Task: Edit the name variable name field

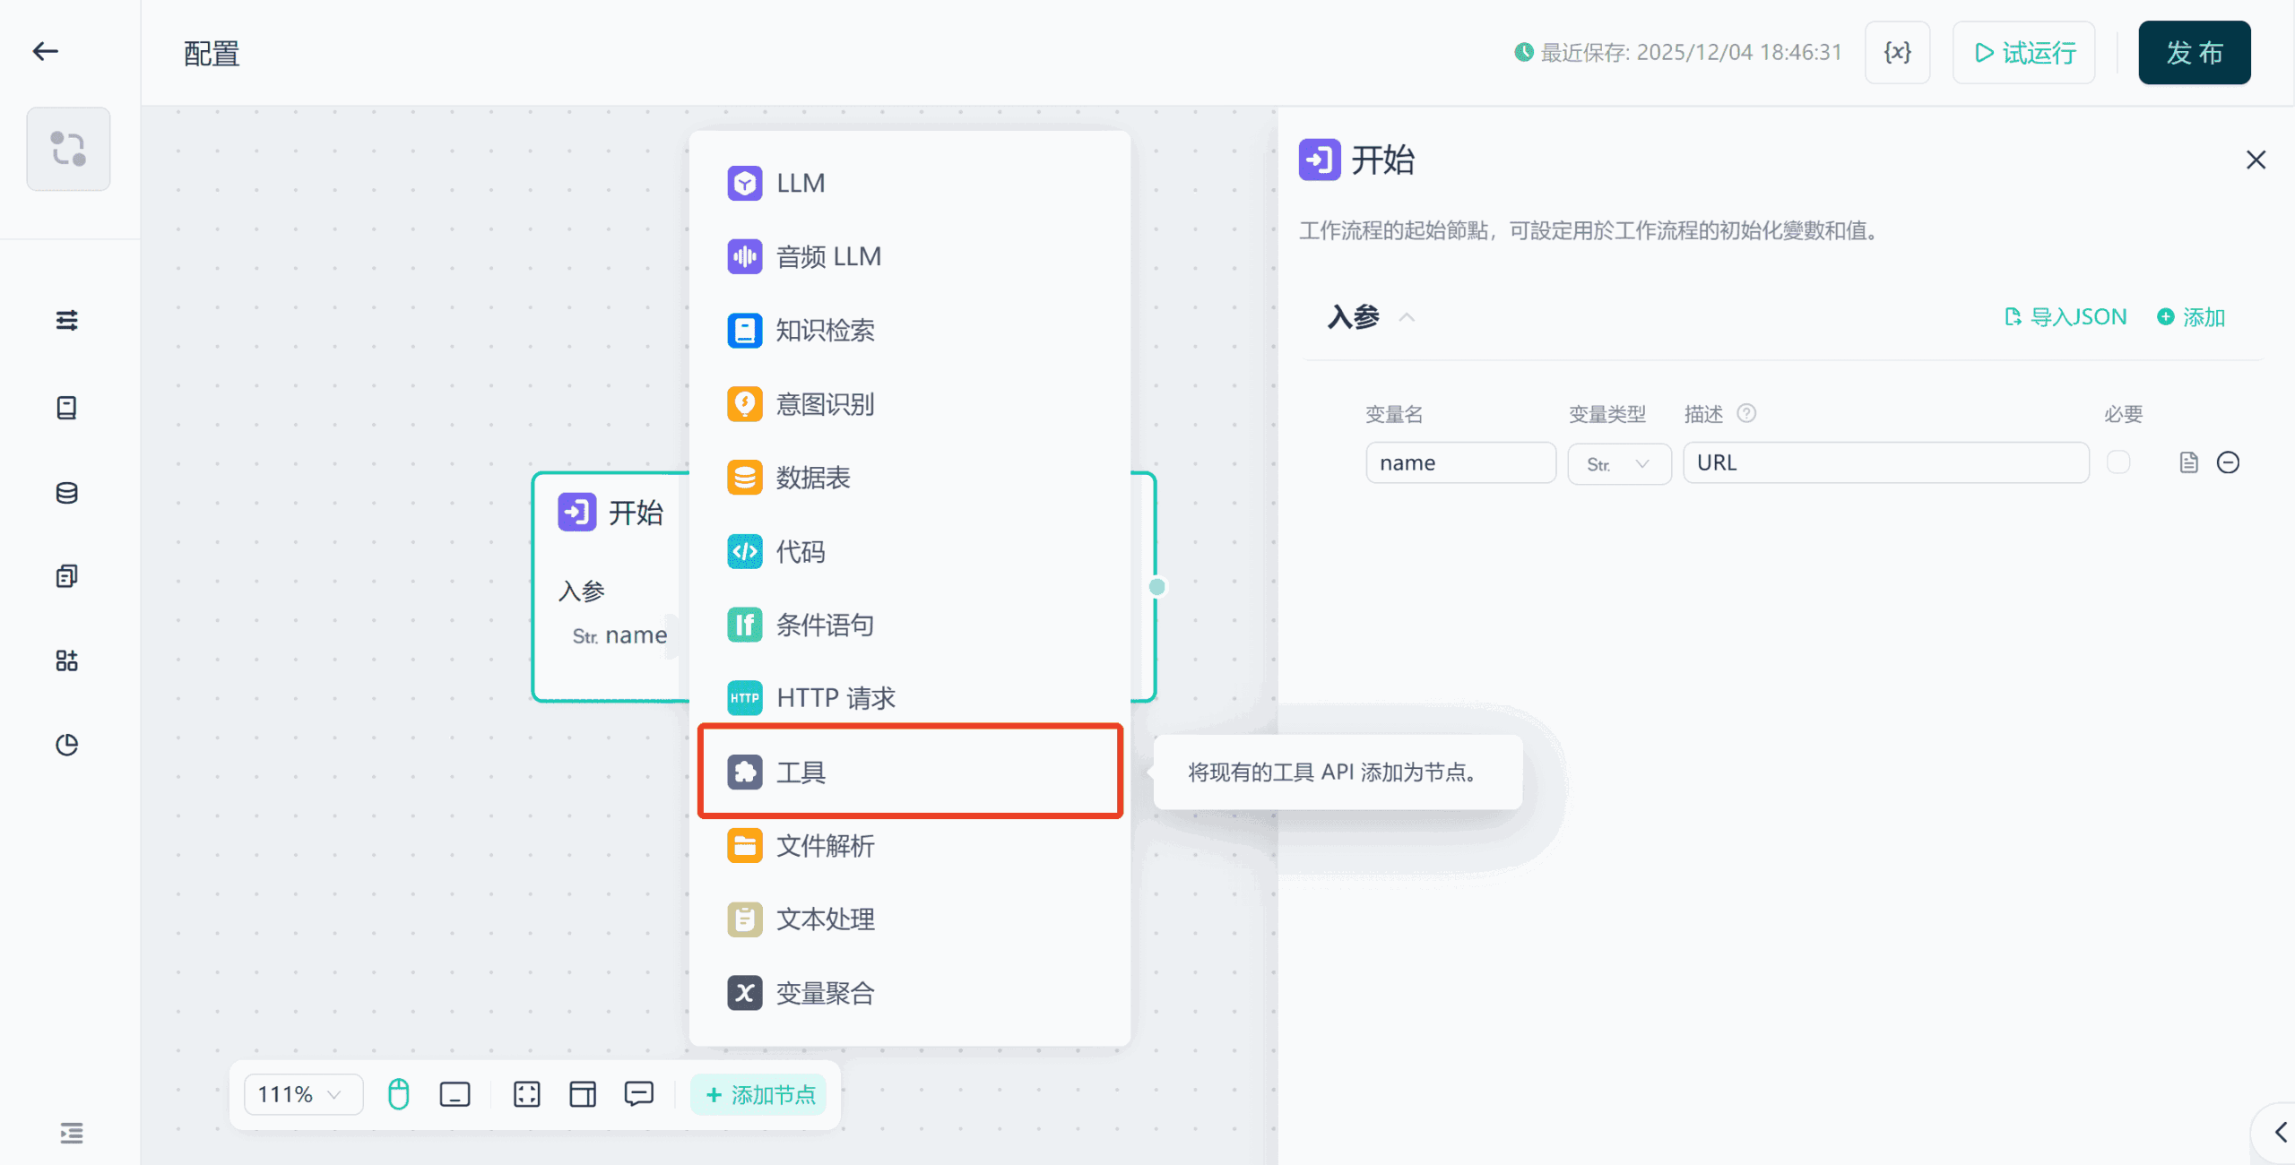Action: click(x=1460, y=462)
